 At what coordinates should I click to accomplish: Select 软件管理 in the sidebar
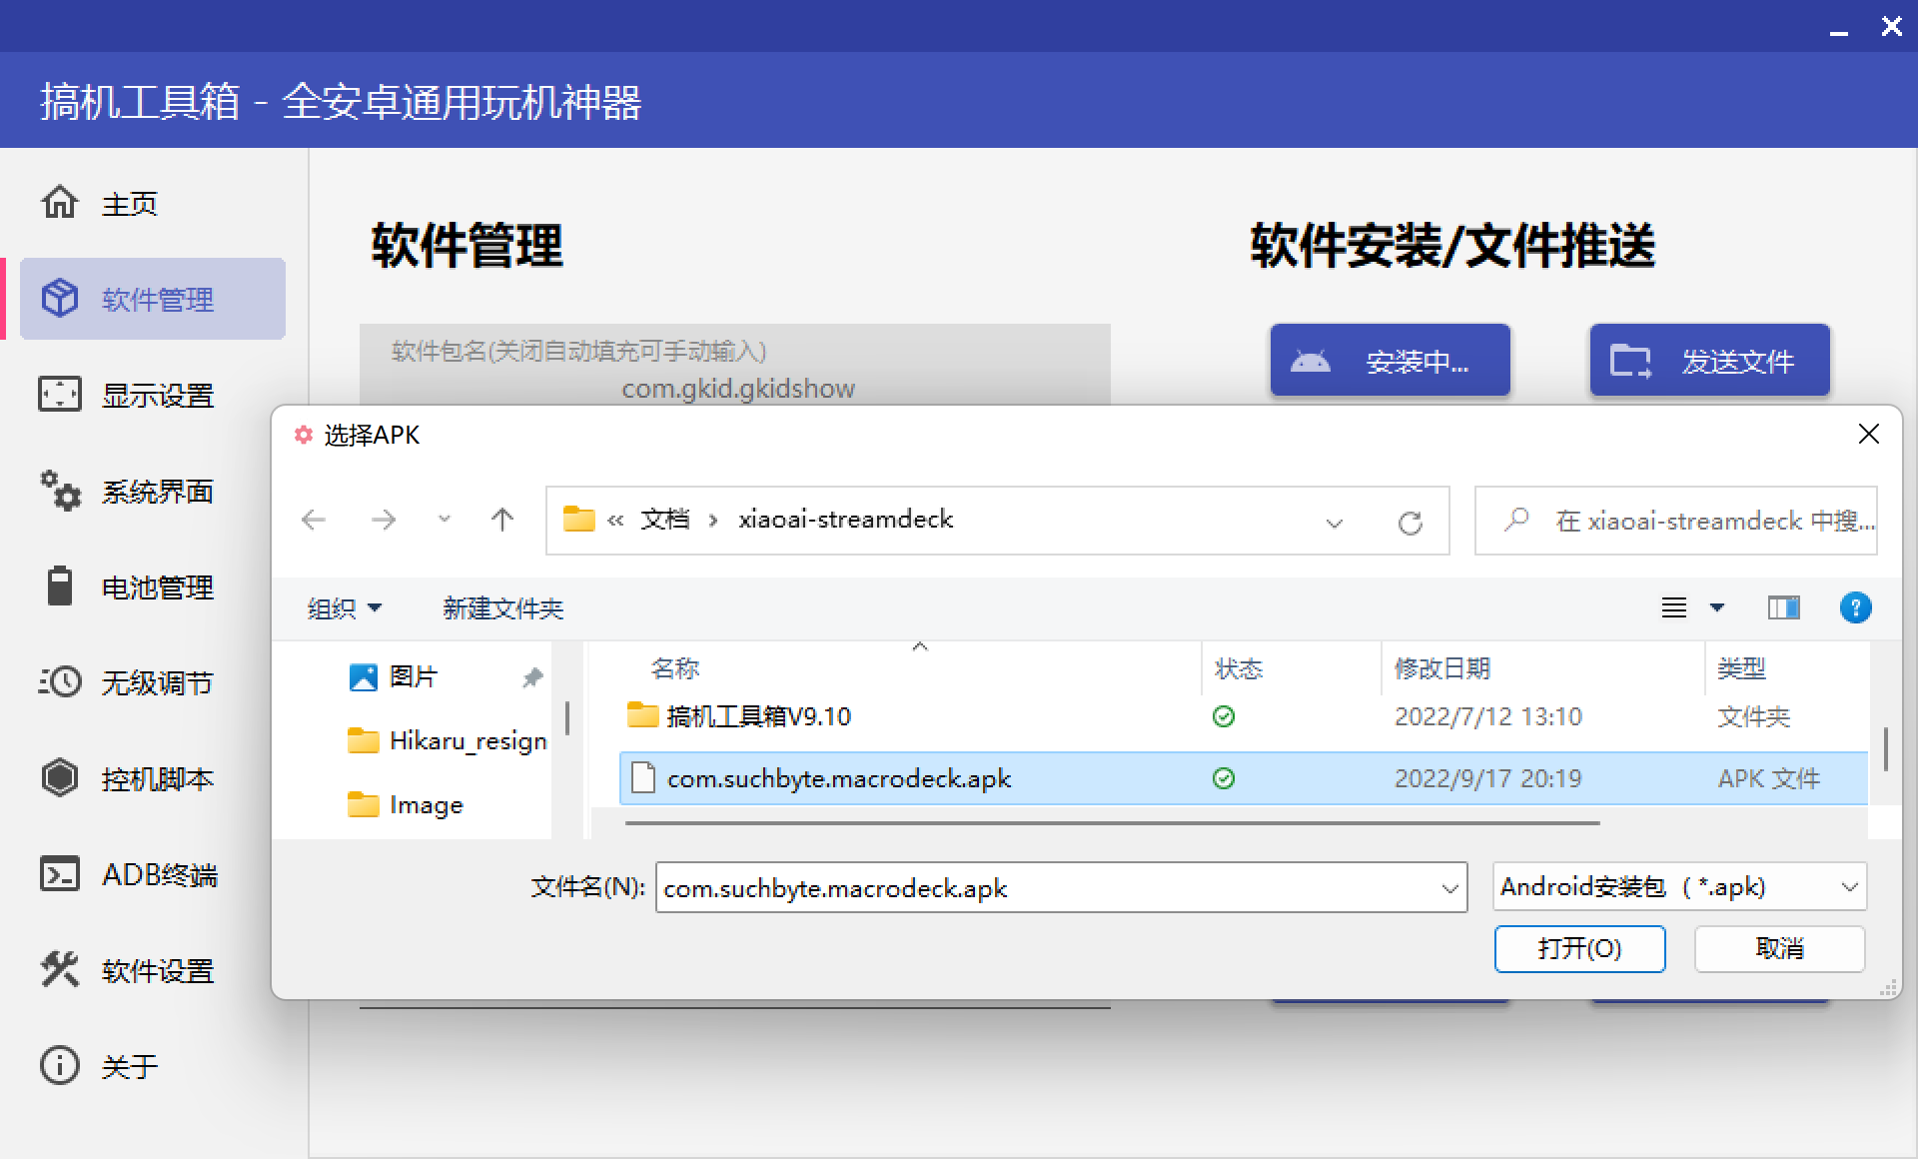pos(155,299)
